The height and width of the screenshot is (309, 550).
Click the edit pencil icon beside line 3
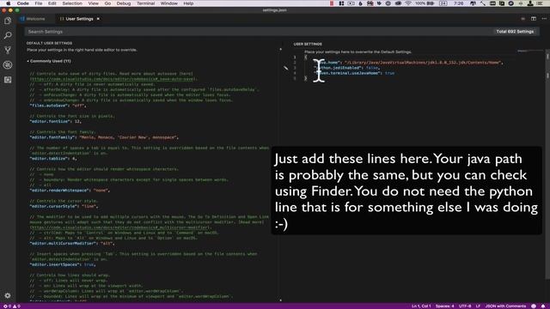point(286,68)
